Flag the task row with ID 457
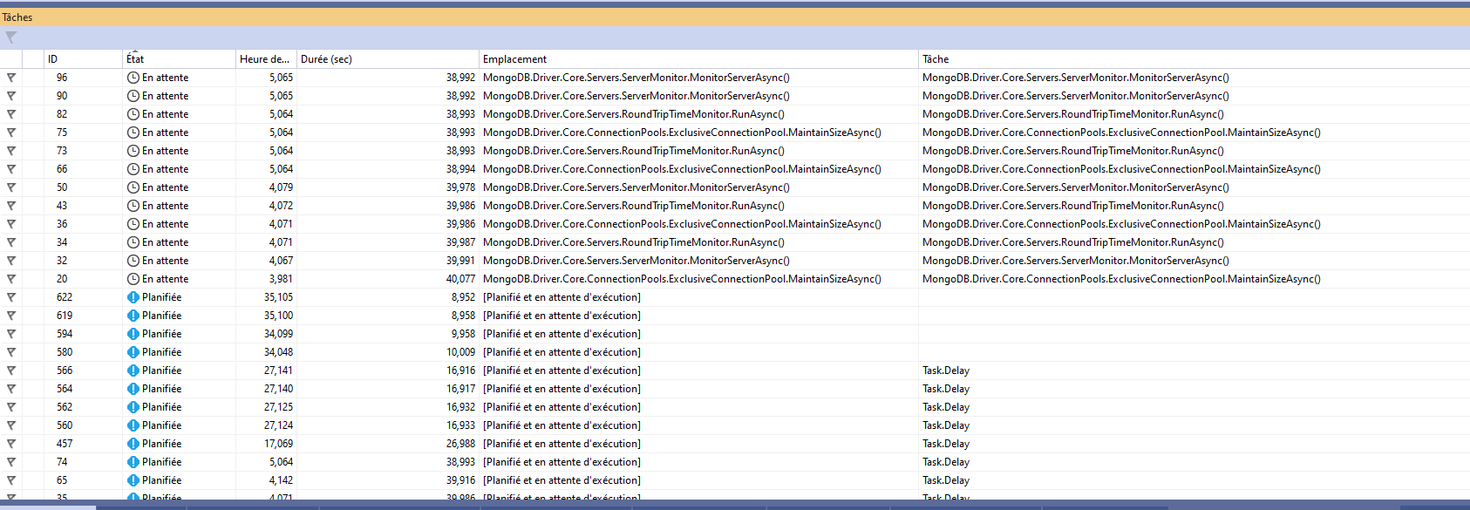 [11, 444]
